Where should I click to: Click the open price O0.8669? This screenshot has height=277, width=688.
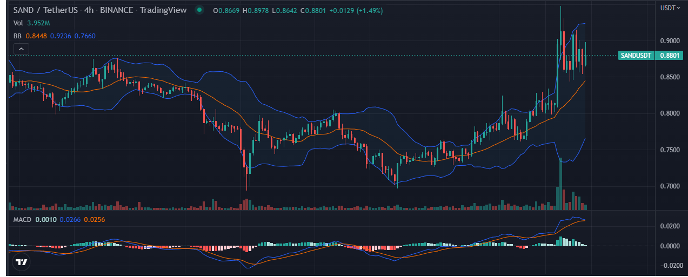click(x=226, y=11)
